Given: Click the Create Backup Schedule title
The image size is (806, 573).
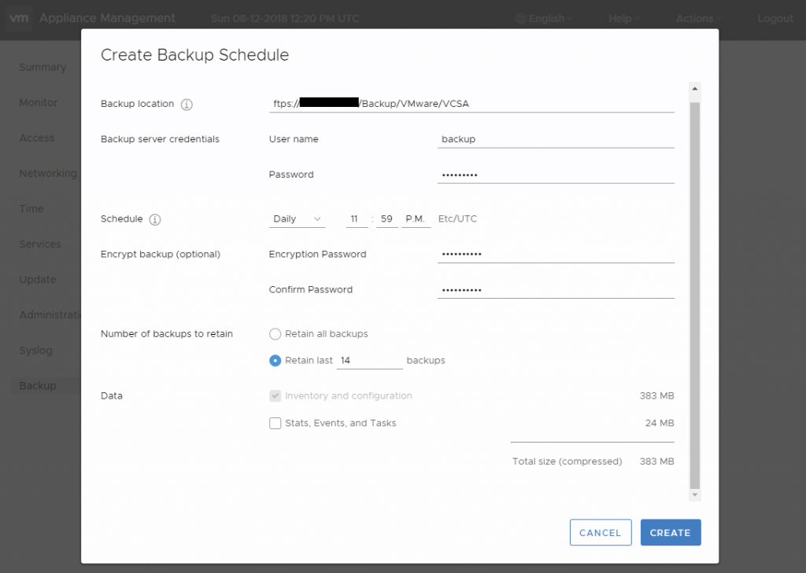Looking at the screenshot, I should pyautogui.click(x=195, y=55).
